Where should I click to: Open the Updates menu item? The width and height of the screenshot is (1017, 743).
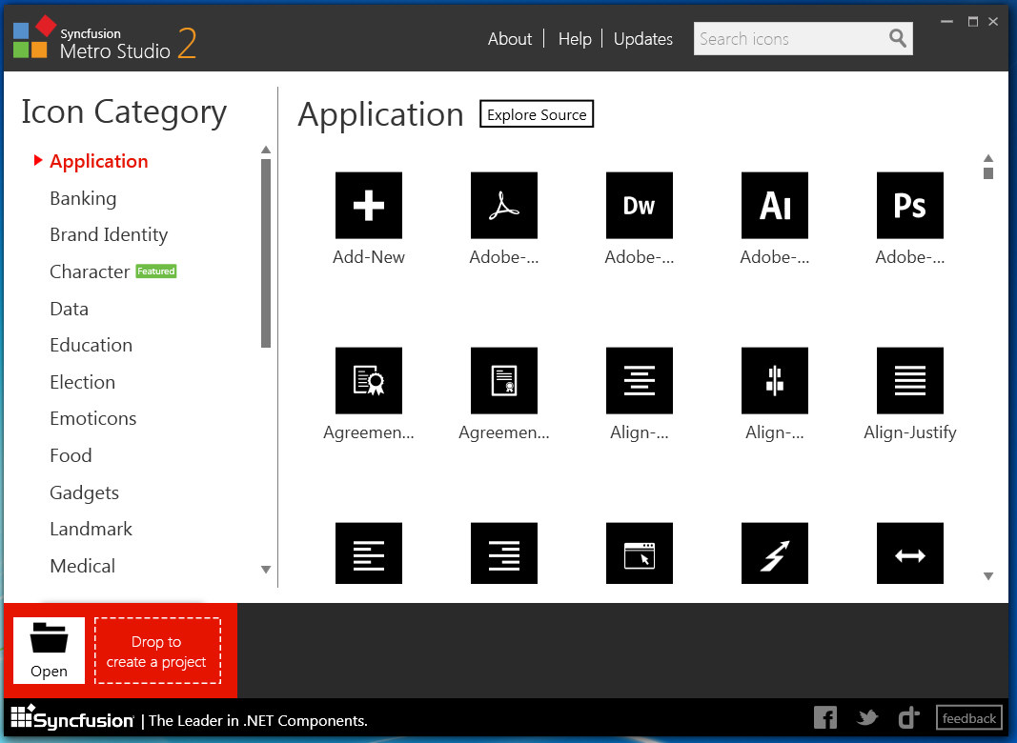642,39
